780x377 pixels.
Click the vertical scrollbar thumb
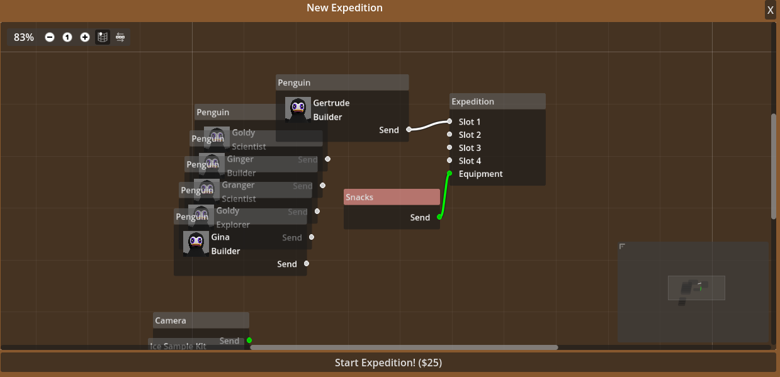tap(774, 166)
